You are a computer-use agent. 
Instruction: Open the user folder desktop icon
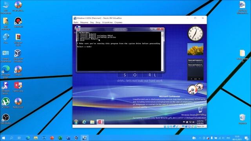5,23
